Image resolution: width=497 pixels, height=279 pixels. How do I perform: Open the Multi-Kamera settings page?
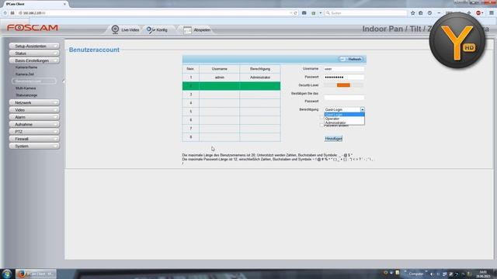tap(26, 88)
